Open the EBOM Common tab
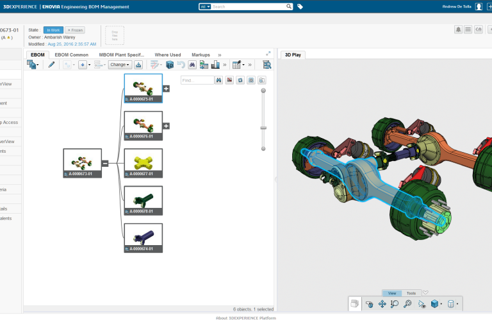The image size is (492, 324). 71,55
